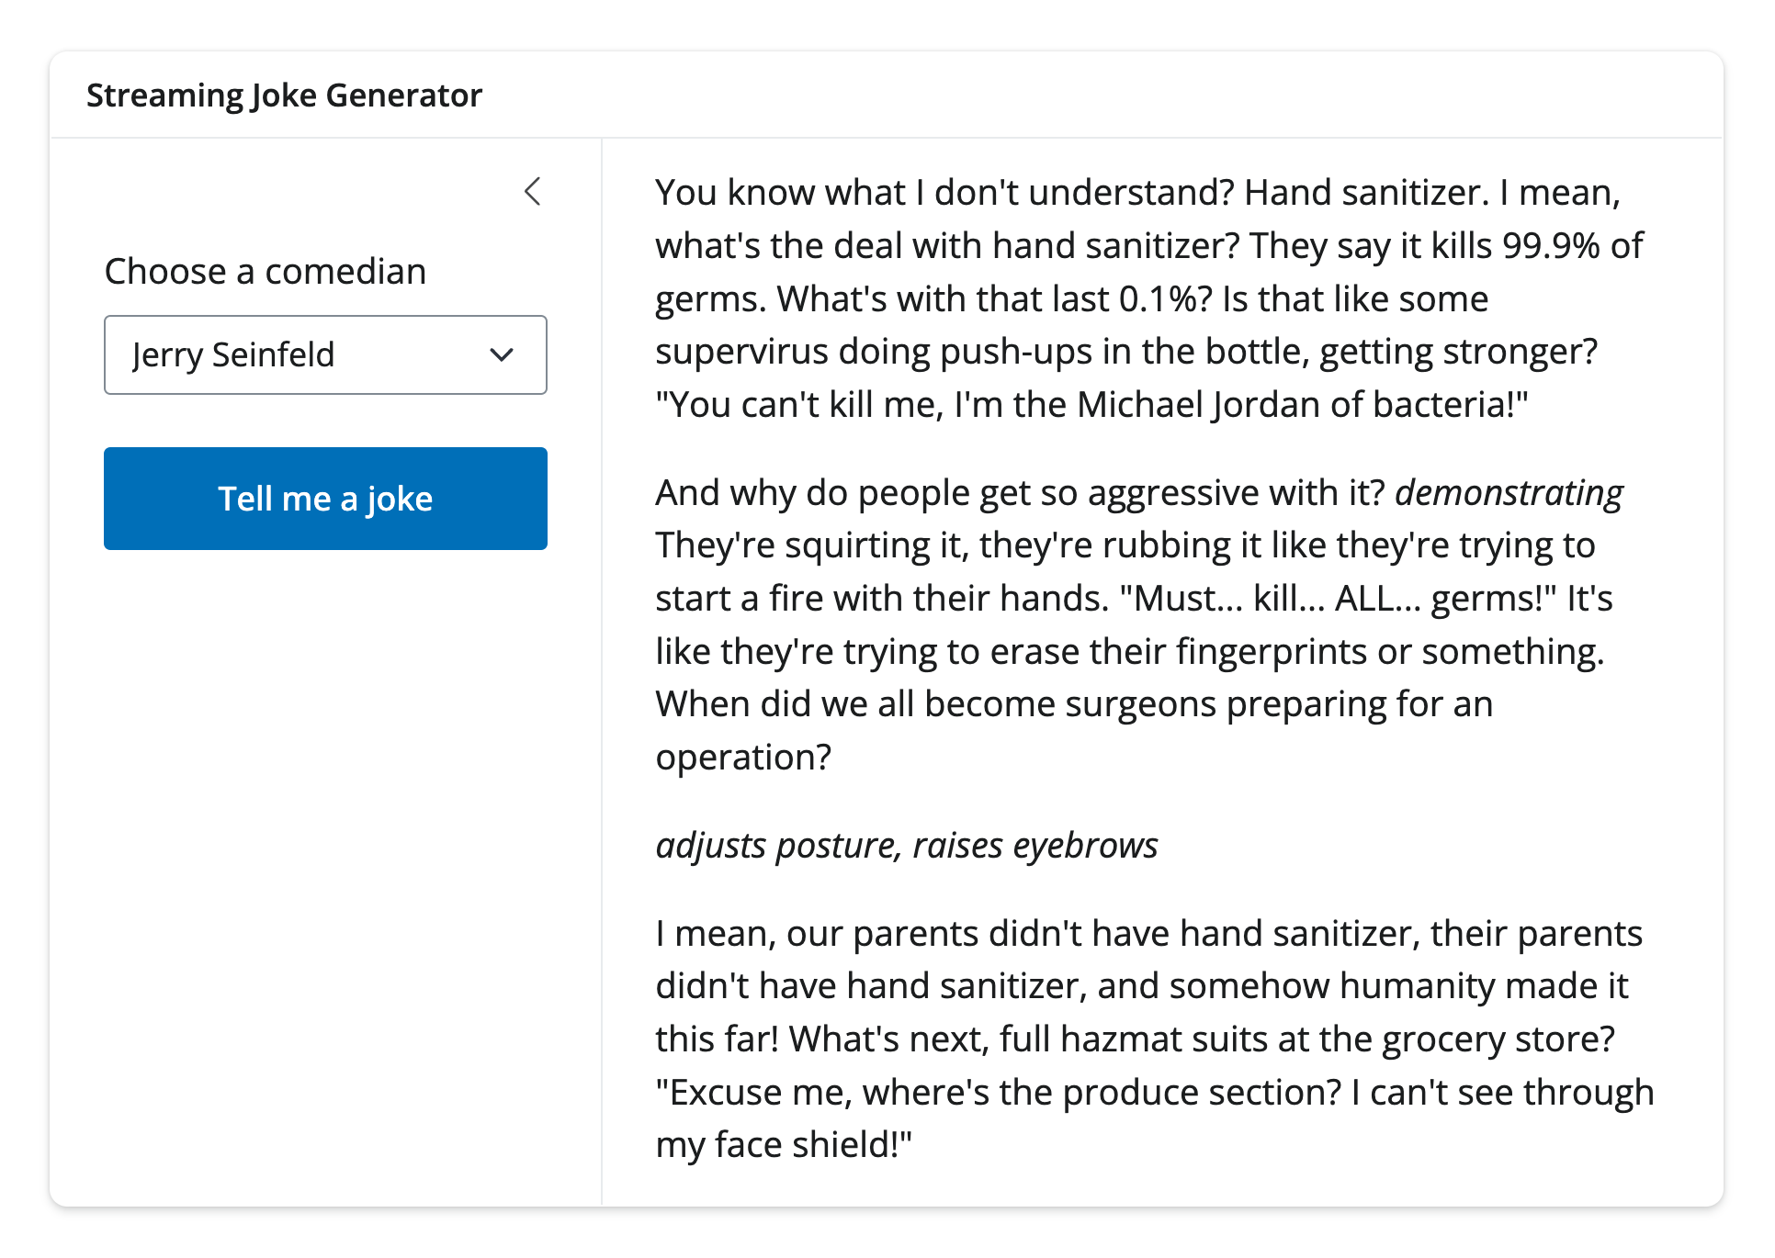
Task: Open the Jerry Seinfeld comedian dropdown
Action: pyautogui.click(x=325, y=355)
